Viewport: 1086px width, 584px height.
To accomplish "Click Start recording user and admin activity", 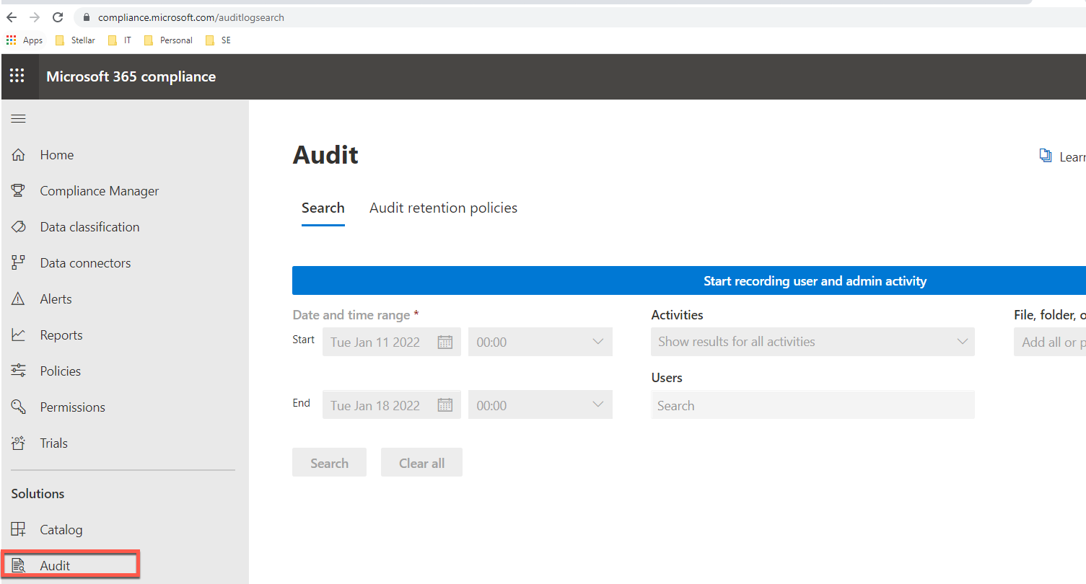I will [x=815, y=281].
